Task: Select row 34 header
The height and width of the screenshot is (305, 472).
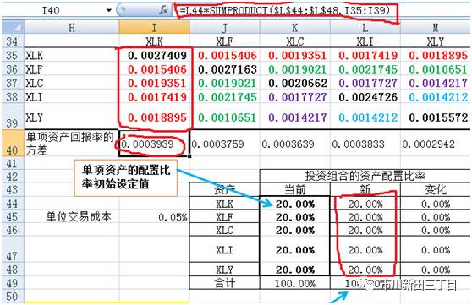Action: click(13, 41)
